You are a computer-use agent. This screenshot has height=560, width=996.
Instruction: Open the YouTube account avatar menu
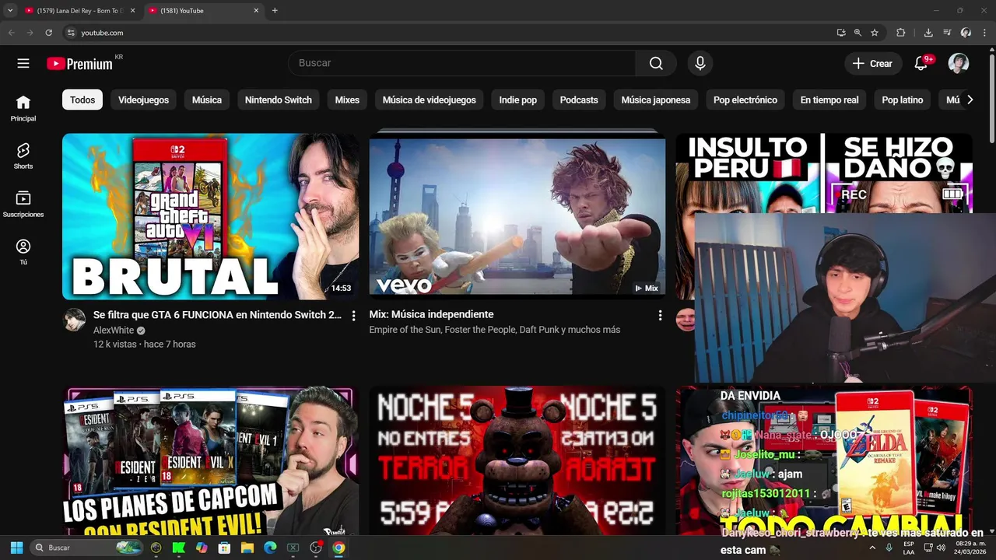pyautogui.click(x=959, y=64)
